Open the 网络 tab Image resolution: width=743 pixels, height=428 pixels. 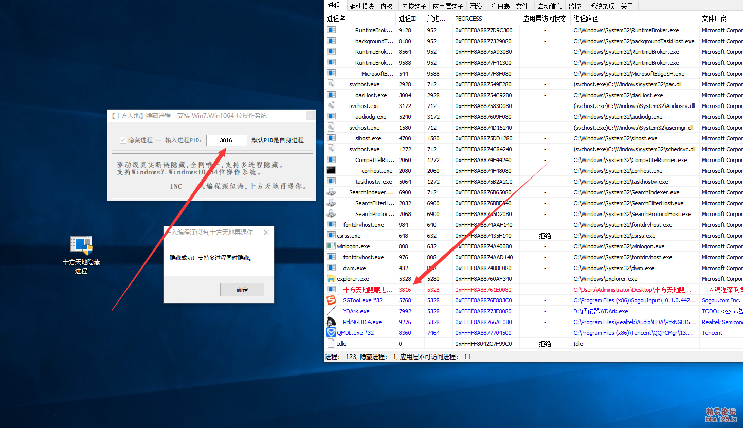476,6
